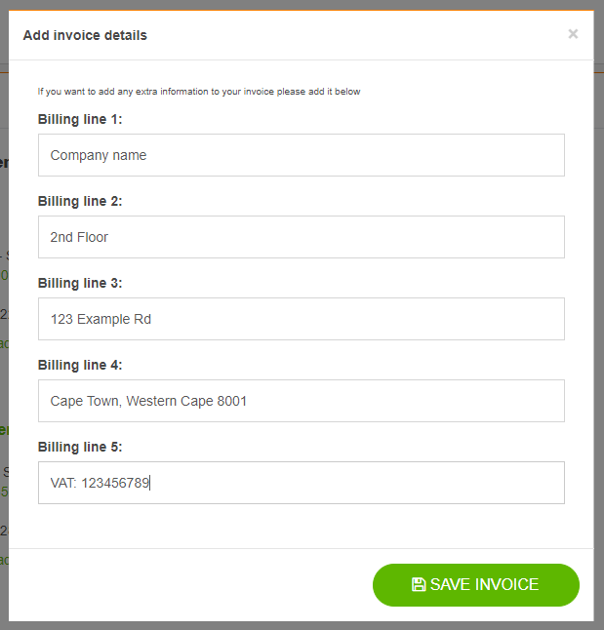
Task: Click the word Floor in Billing line 2
Action: [x=93, y=237]
